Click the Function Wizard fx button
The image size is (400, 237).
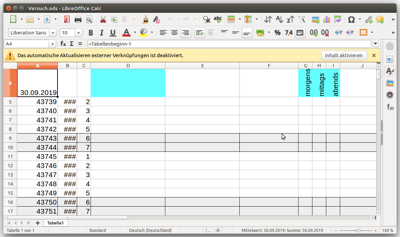coord(63,44)
